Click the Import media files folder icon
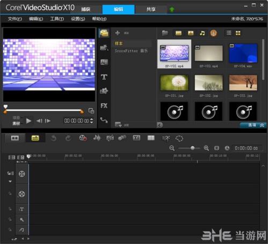Screen dimensions: 268x244 (x=165, y=33)
